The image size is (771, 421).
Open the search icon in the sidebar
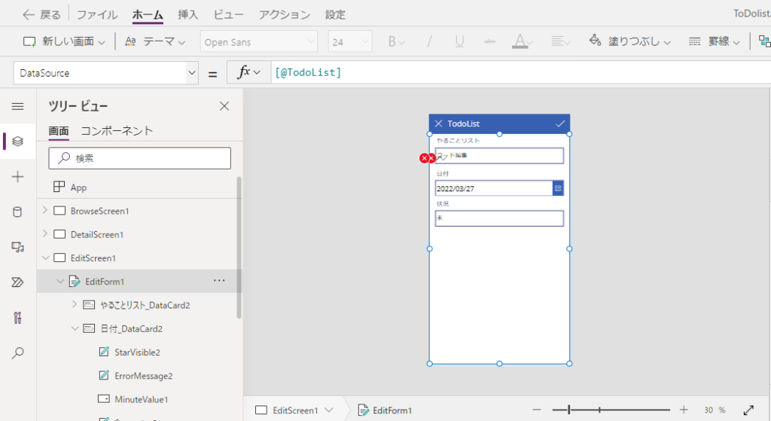(18, 352)
